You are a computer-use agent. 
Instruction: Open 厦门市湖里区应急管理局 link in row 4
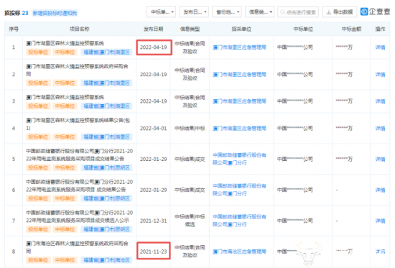pyautogui.click(x=239, y=129)
